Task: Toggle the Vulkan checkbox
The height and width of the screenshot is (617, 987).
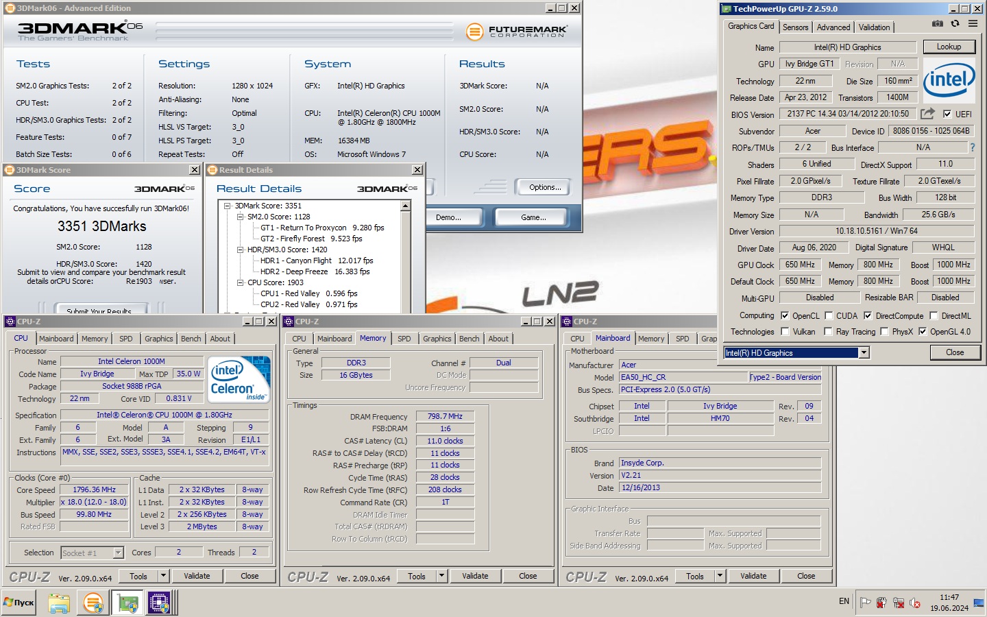Action: 785,331
